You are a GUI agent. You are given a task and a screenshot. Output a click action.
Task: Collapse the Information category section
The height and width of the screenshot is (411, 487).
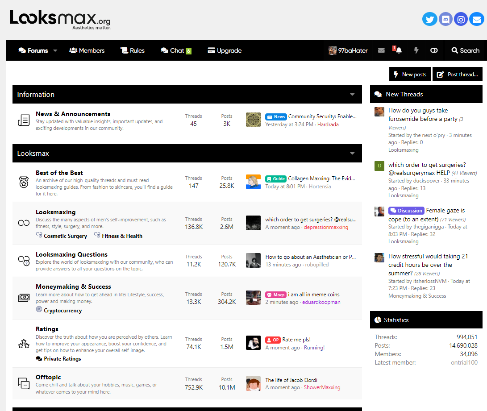(352, 95)
